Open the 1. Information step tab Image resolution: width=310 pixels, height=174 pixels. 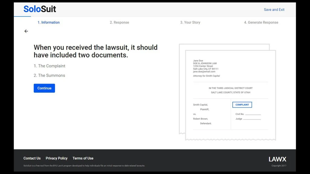[x=48, y=22]
